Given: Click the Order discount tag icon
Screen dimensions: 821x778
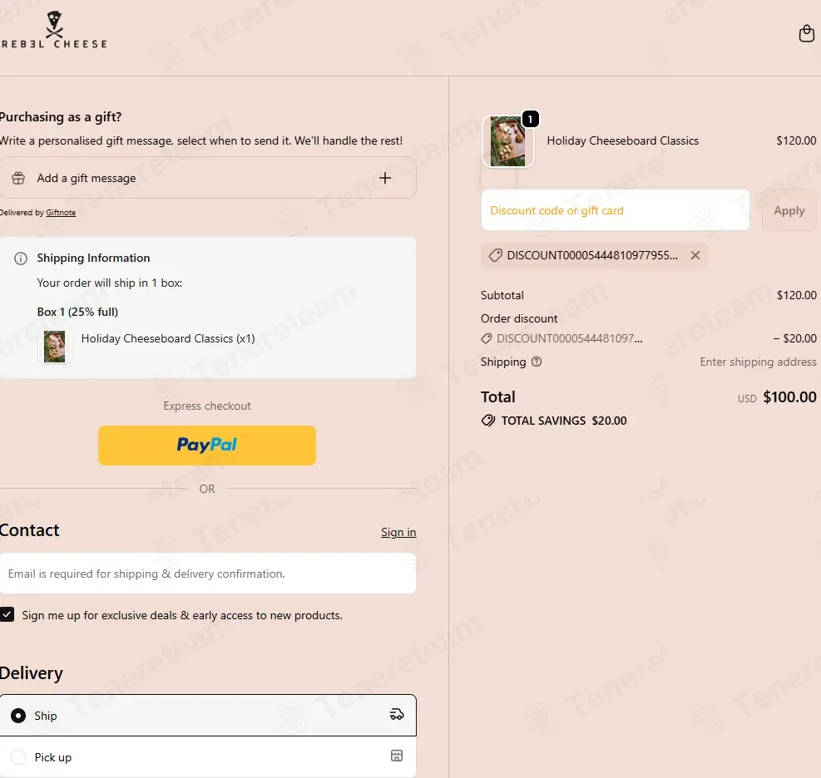Looking at the screenshot, I should pyautogui.click(x=487, y=338).
